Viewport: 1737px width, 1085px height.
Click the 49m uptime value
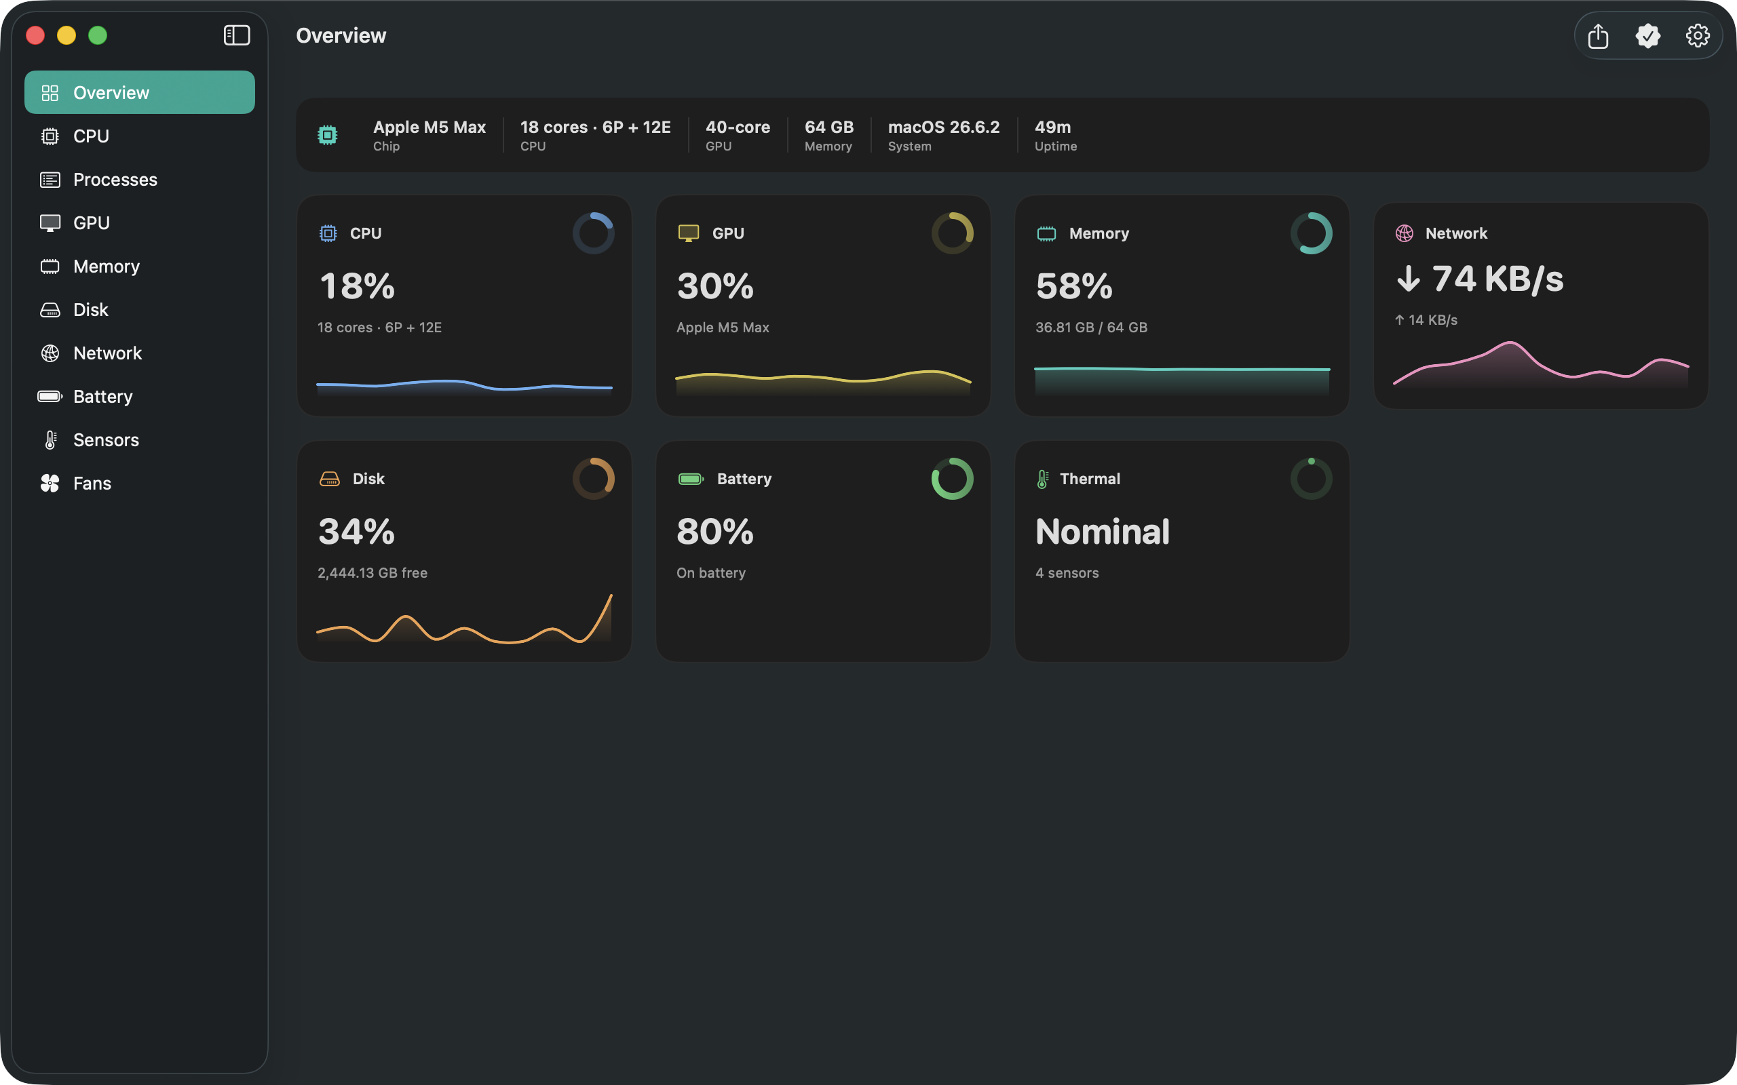pos(1052,127)
